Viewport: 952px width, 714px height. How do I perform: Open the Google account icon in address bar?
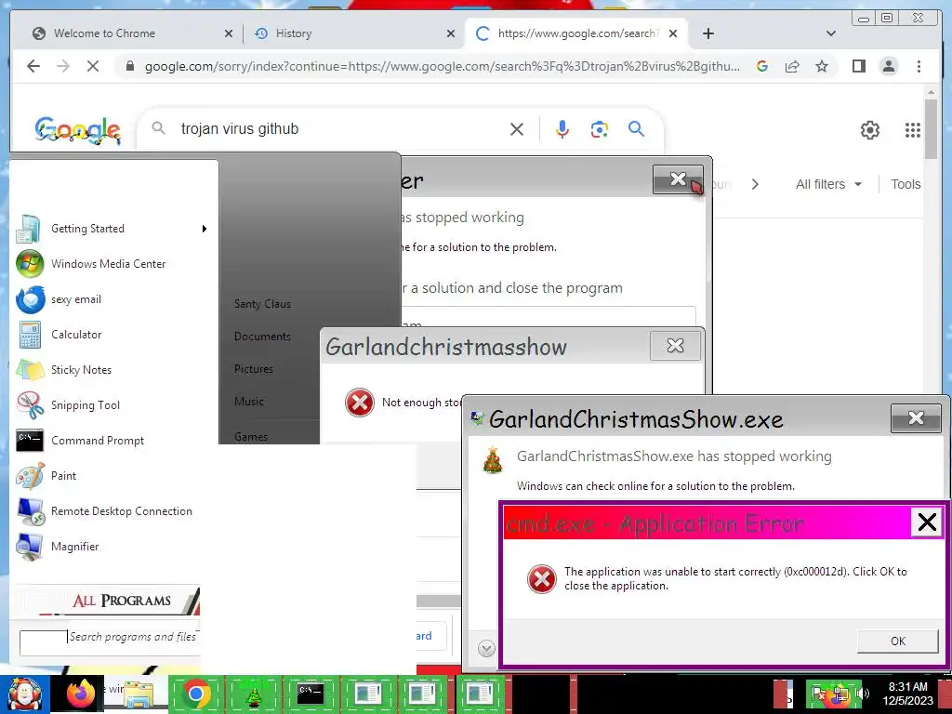click(762, 66)
